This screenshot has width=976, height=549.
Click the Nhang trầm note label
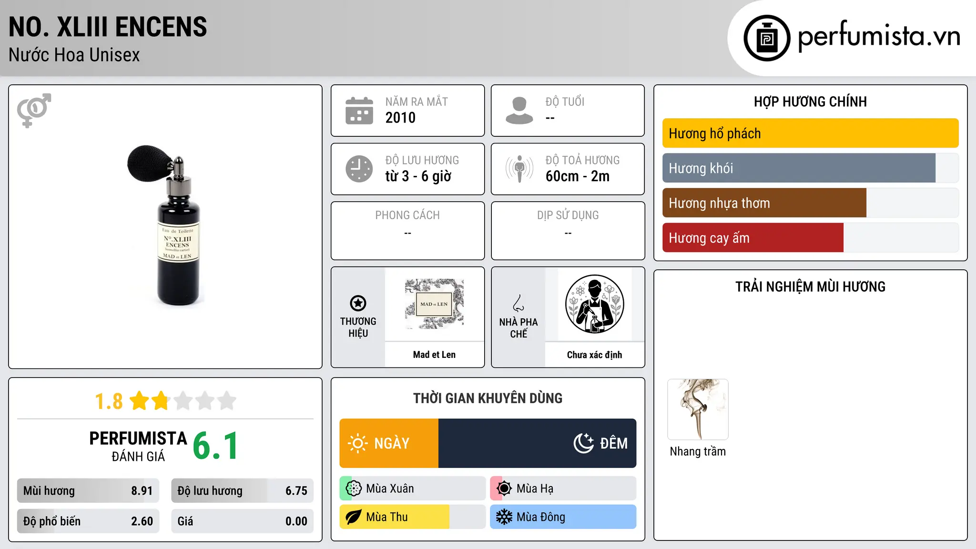pos(698,451)
